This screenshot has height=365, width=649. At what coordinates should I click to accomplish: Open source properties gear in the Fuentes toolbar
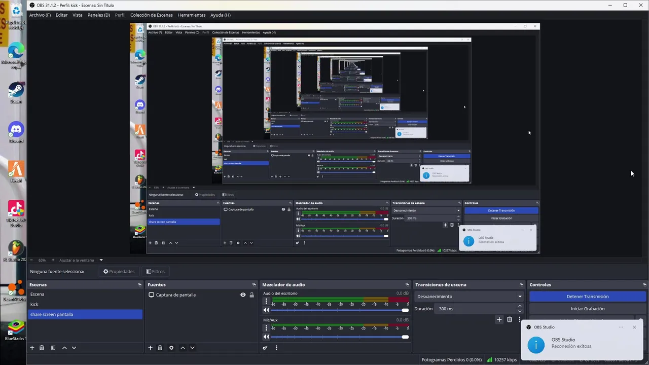pyautogui.click(x=171, y=348)
